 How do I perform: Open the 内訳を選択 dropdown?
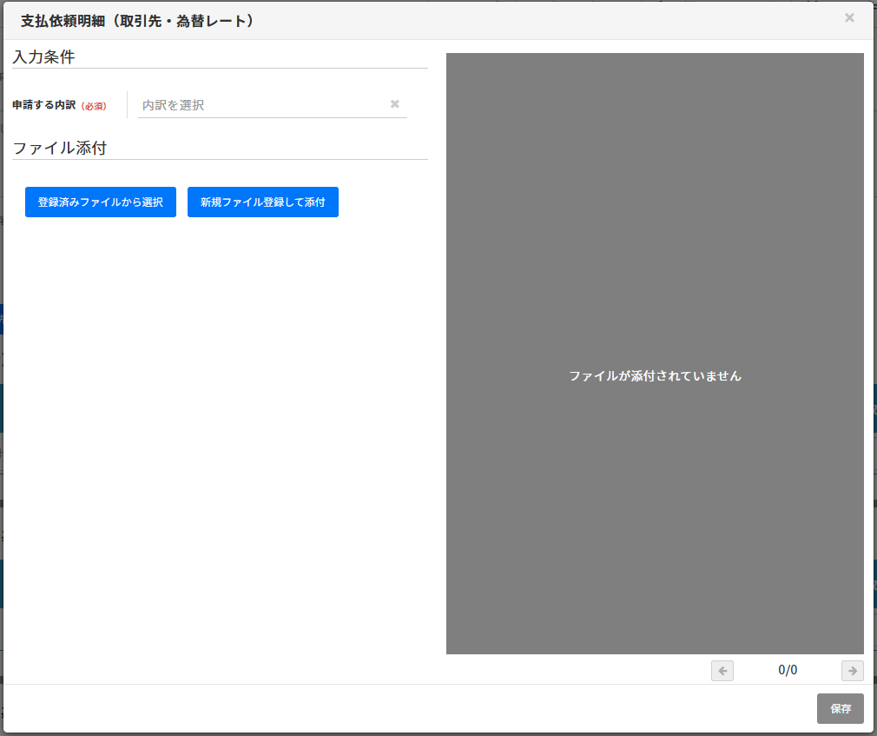click(260, 105)
